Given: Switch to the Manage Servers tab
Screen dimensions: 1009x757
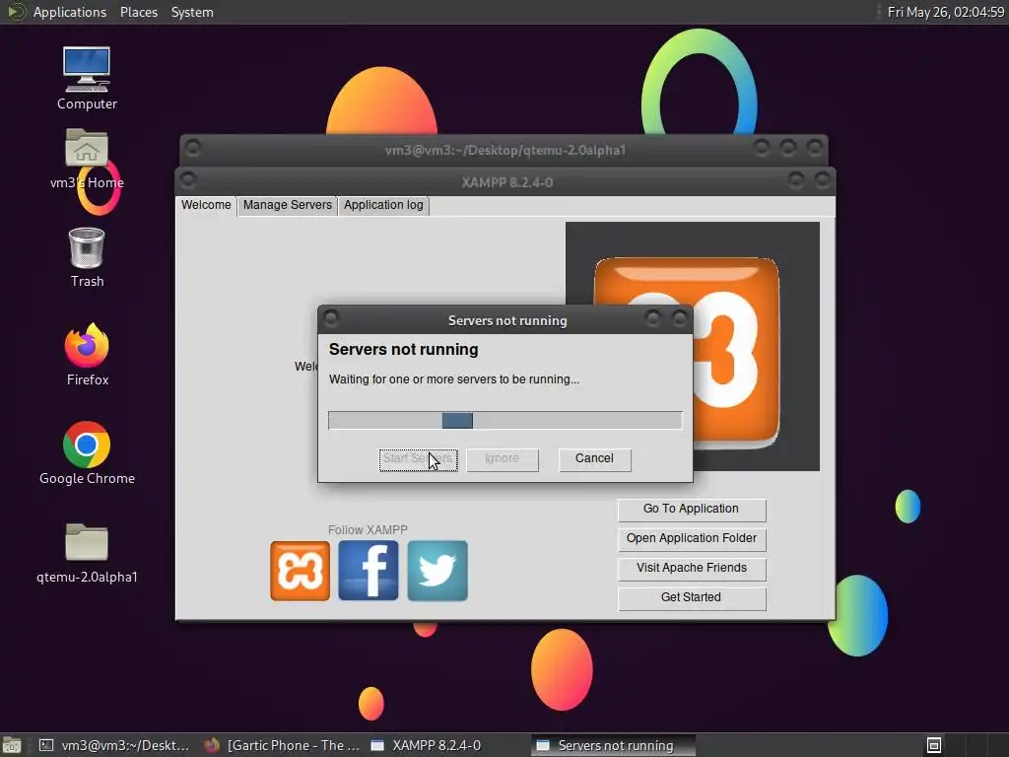Looking at the screenshot, I should (287, 205).
